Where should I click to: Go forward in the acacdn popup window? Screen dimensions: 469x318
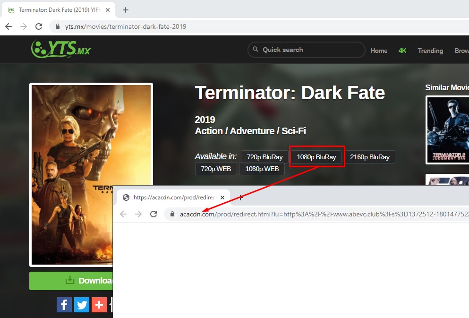(138, 214)
